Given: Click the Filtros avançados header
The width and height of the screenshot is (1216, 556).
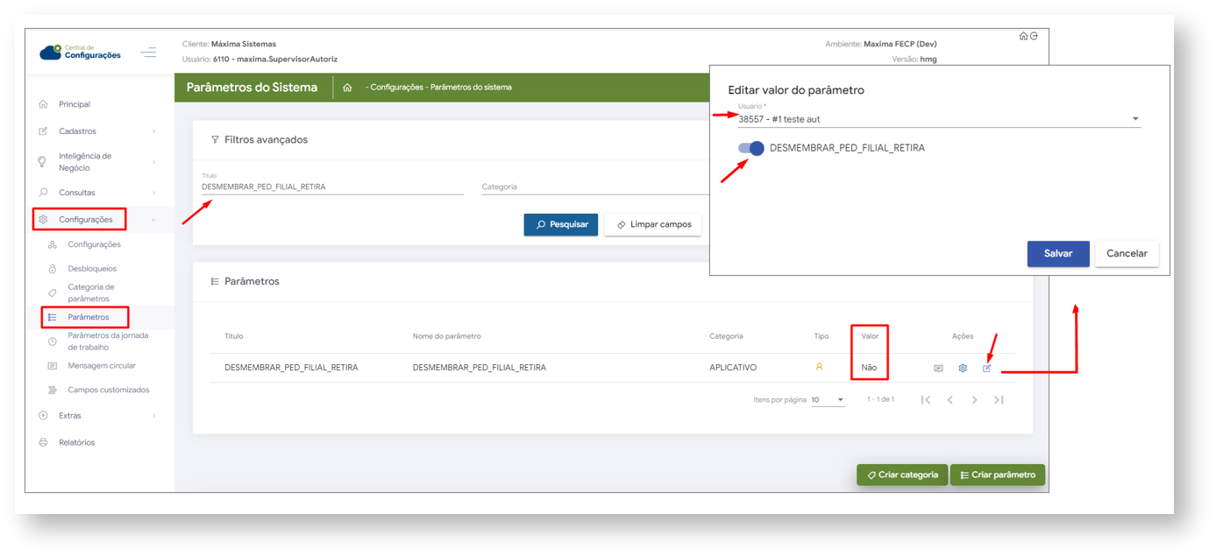Looking at the screenshot, I should coord(266,140).
